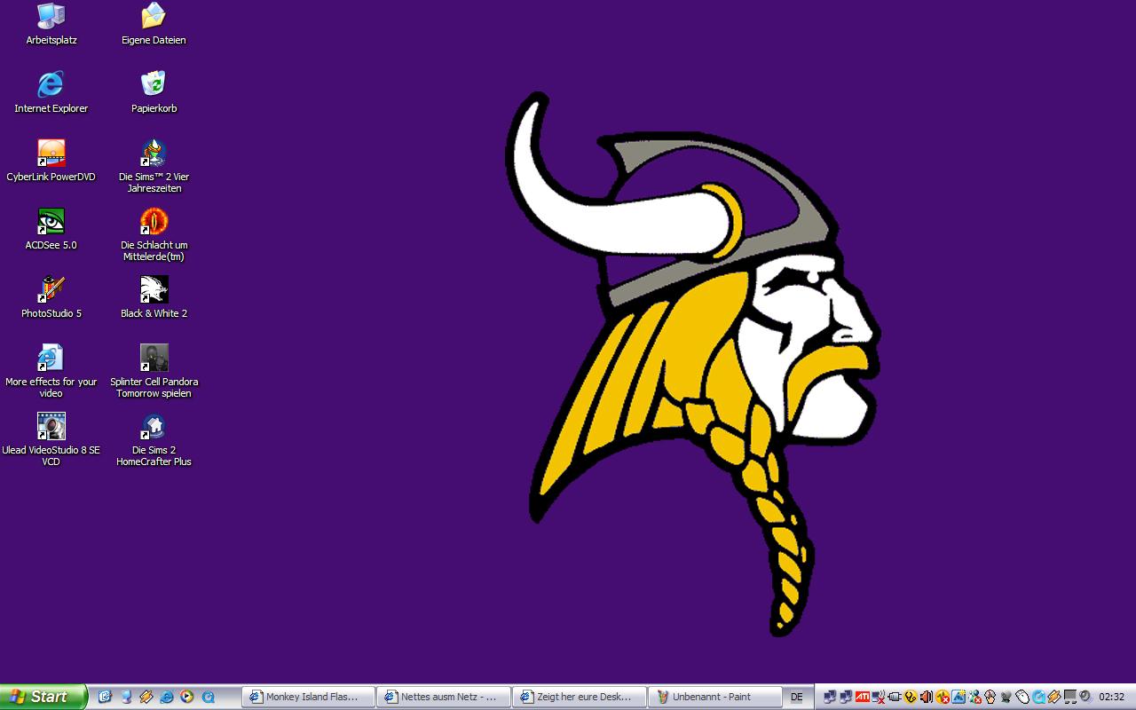Open the ACDSee 5.0 shortcut
The height and width of the screenshot is (710, 1136).
tap(51, 229)
